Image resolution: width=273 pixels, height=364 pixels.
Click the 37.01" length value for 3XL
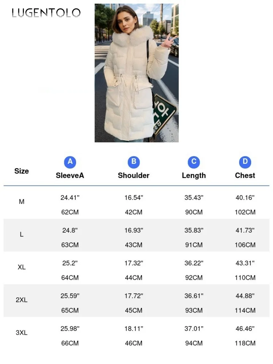pos(194,329)
